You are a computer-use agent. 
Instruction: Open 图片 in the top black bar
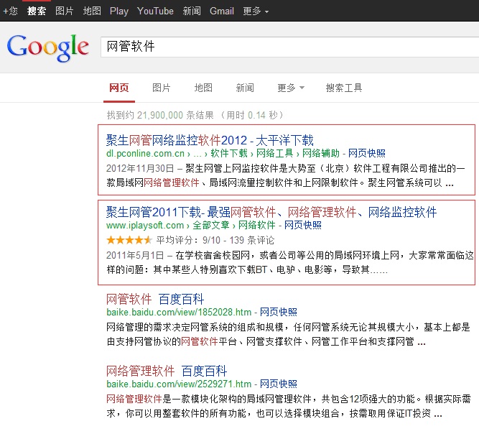(x=65, y=11)
